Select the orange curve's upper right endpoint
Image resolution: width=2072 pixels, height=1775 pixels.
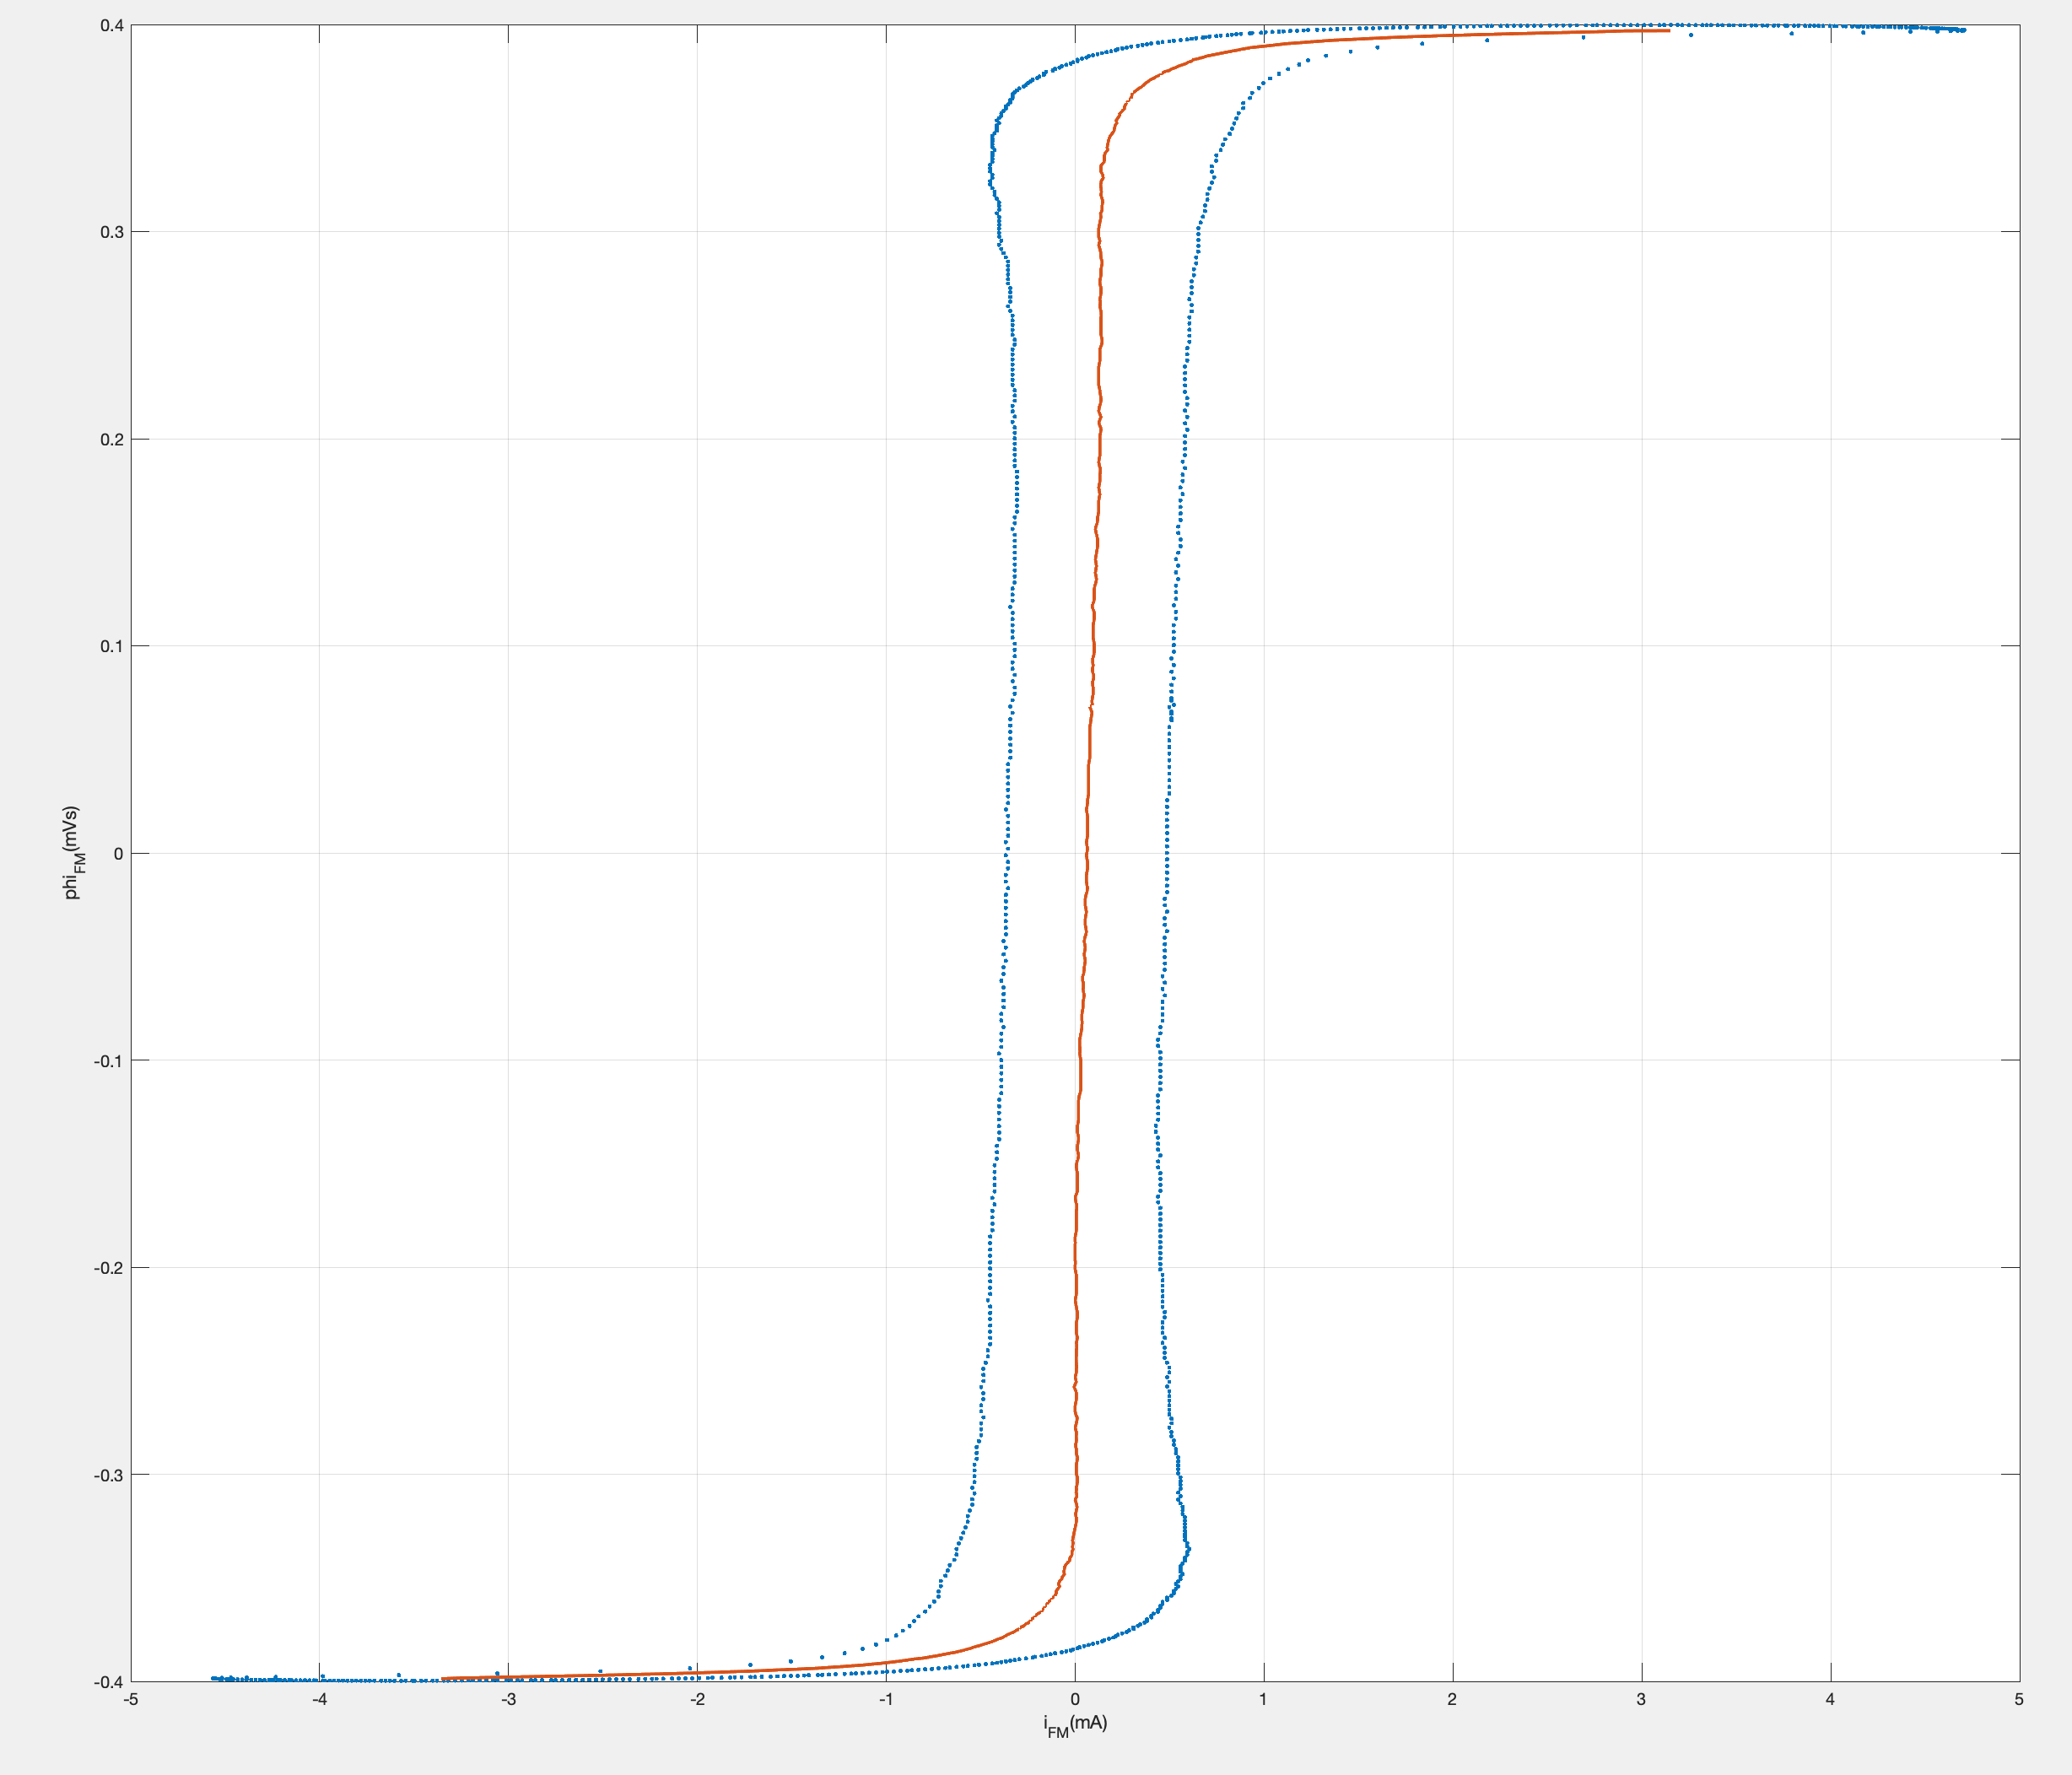(x=1668, y=31)
